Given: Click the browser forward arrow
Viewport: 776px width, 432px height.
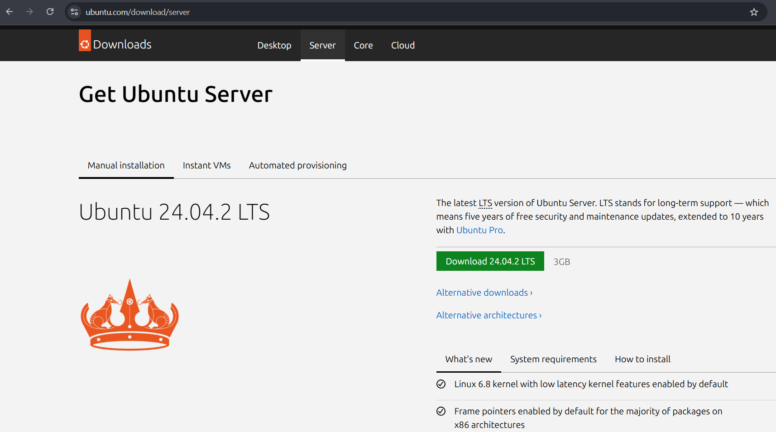Looking at the screenshot, I should (30, 12).
